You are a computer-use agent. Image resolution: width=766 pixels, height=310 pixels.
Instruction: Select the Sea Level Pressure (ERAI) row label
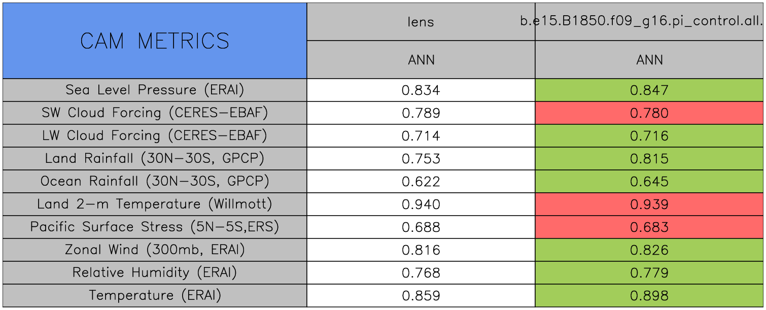tap(155, 90)
